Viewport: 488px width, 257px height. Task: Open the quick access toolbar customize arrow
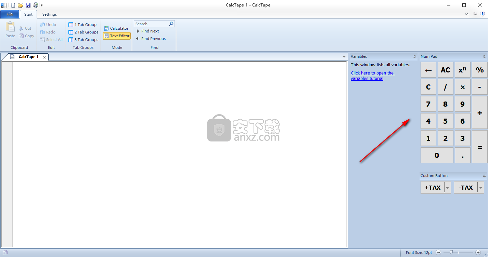pos(42,5)
